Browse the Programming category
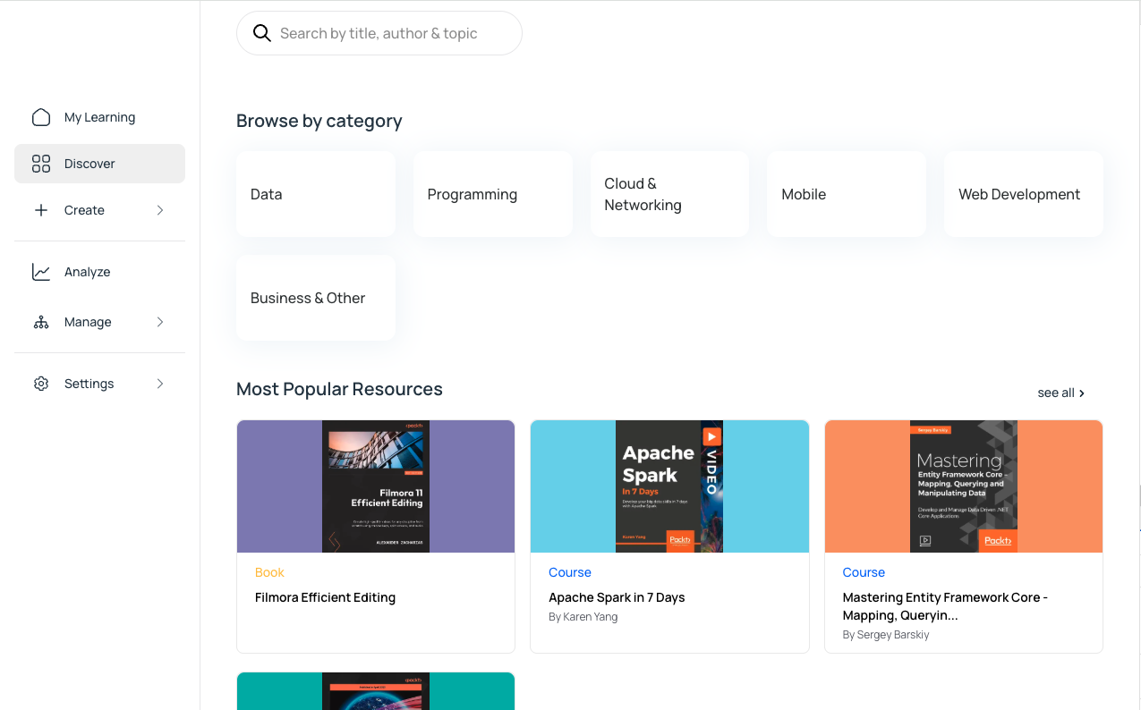Screen dimensions: 1141x710 (493, 194)
